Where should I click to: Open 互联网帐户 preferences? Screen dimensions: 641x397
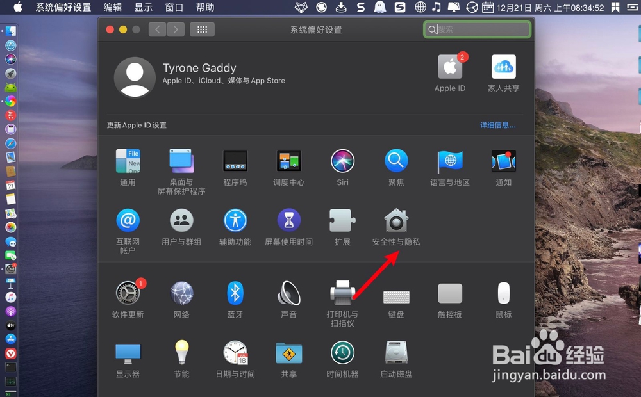(x=128, y=220)
